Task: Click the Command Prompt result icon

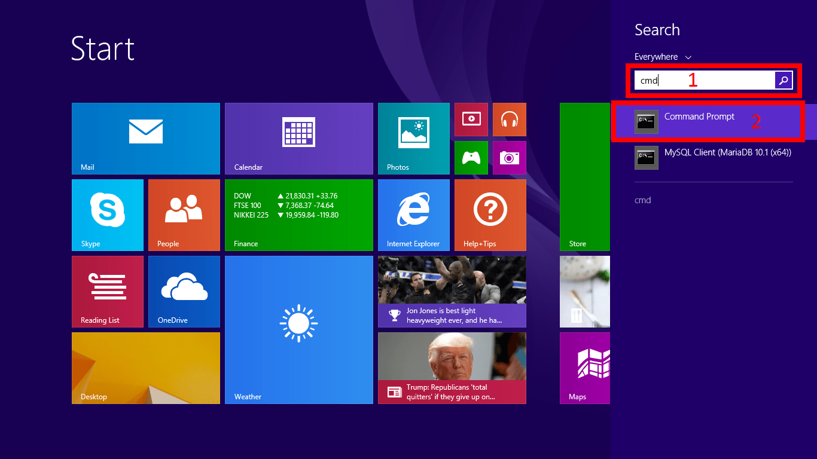Action: pyautogui.click(x=647, y=122)
